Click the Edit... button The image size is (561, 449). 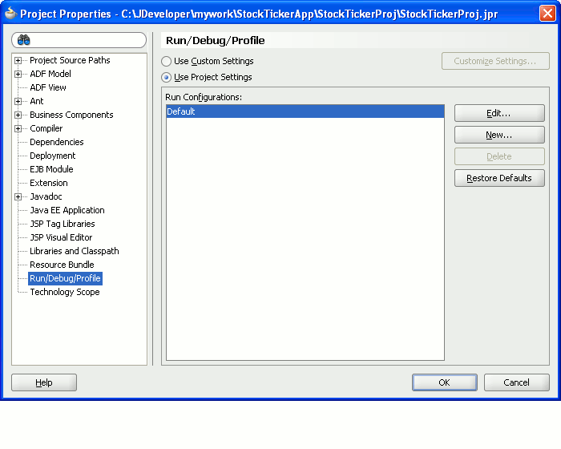tap(499, 113)
